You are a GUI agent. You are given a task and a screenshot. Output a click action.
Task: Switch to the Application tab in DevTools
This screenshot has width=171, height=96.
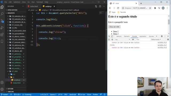[143, 36]
